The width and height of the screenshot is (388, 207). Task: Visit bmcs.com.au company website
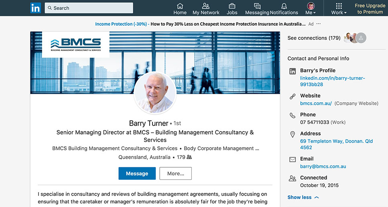point(316,103)
